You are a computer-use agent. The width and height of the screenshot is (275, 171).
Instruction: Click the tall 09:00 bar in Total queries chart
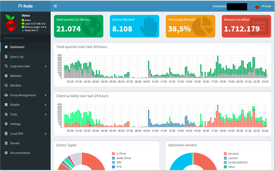pyautogui.click(x=149, y=69)
